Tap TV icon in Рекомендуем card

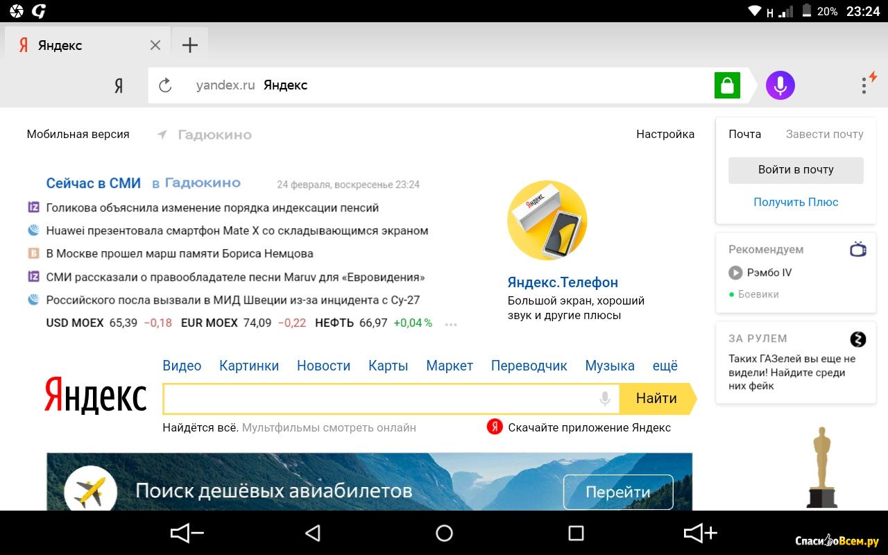(x=858, y=249)
